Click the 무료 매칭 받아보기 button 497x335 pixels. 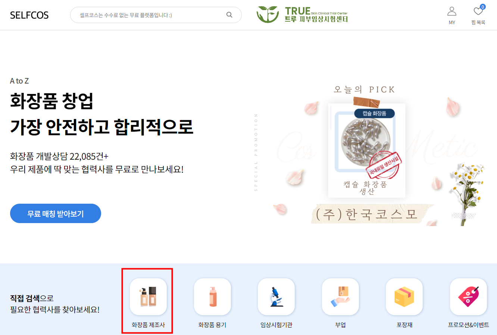[56, 213]
